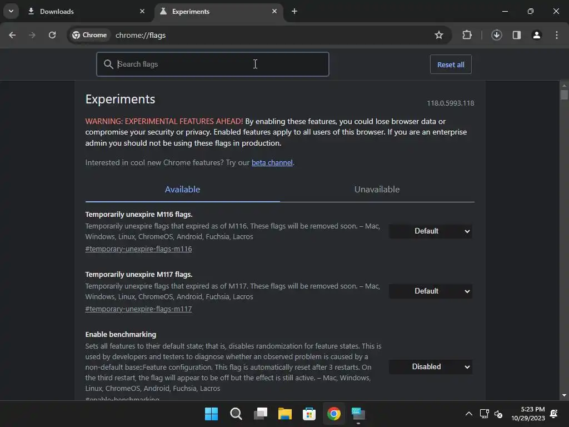Launch File Explorer from taskbar

click(x=285, y=414)
